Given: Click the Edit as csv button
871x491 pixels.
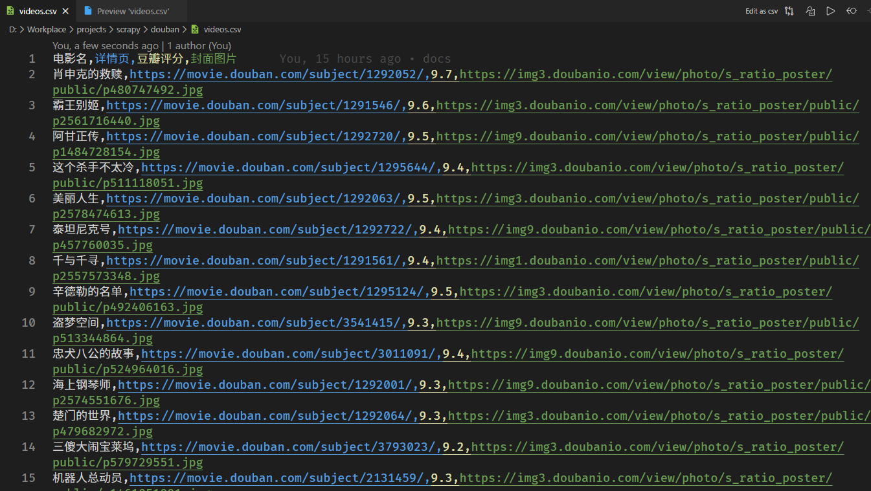Looking at the screenshot, I should [762, 11].
